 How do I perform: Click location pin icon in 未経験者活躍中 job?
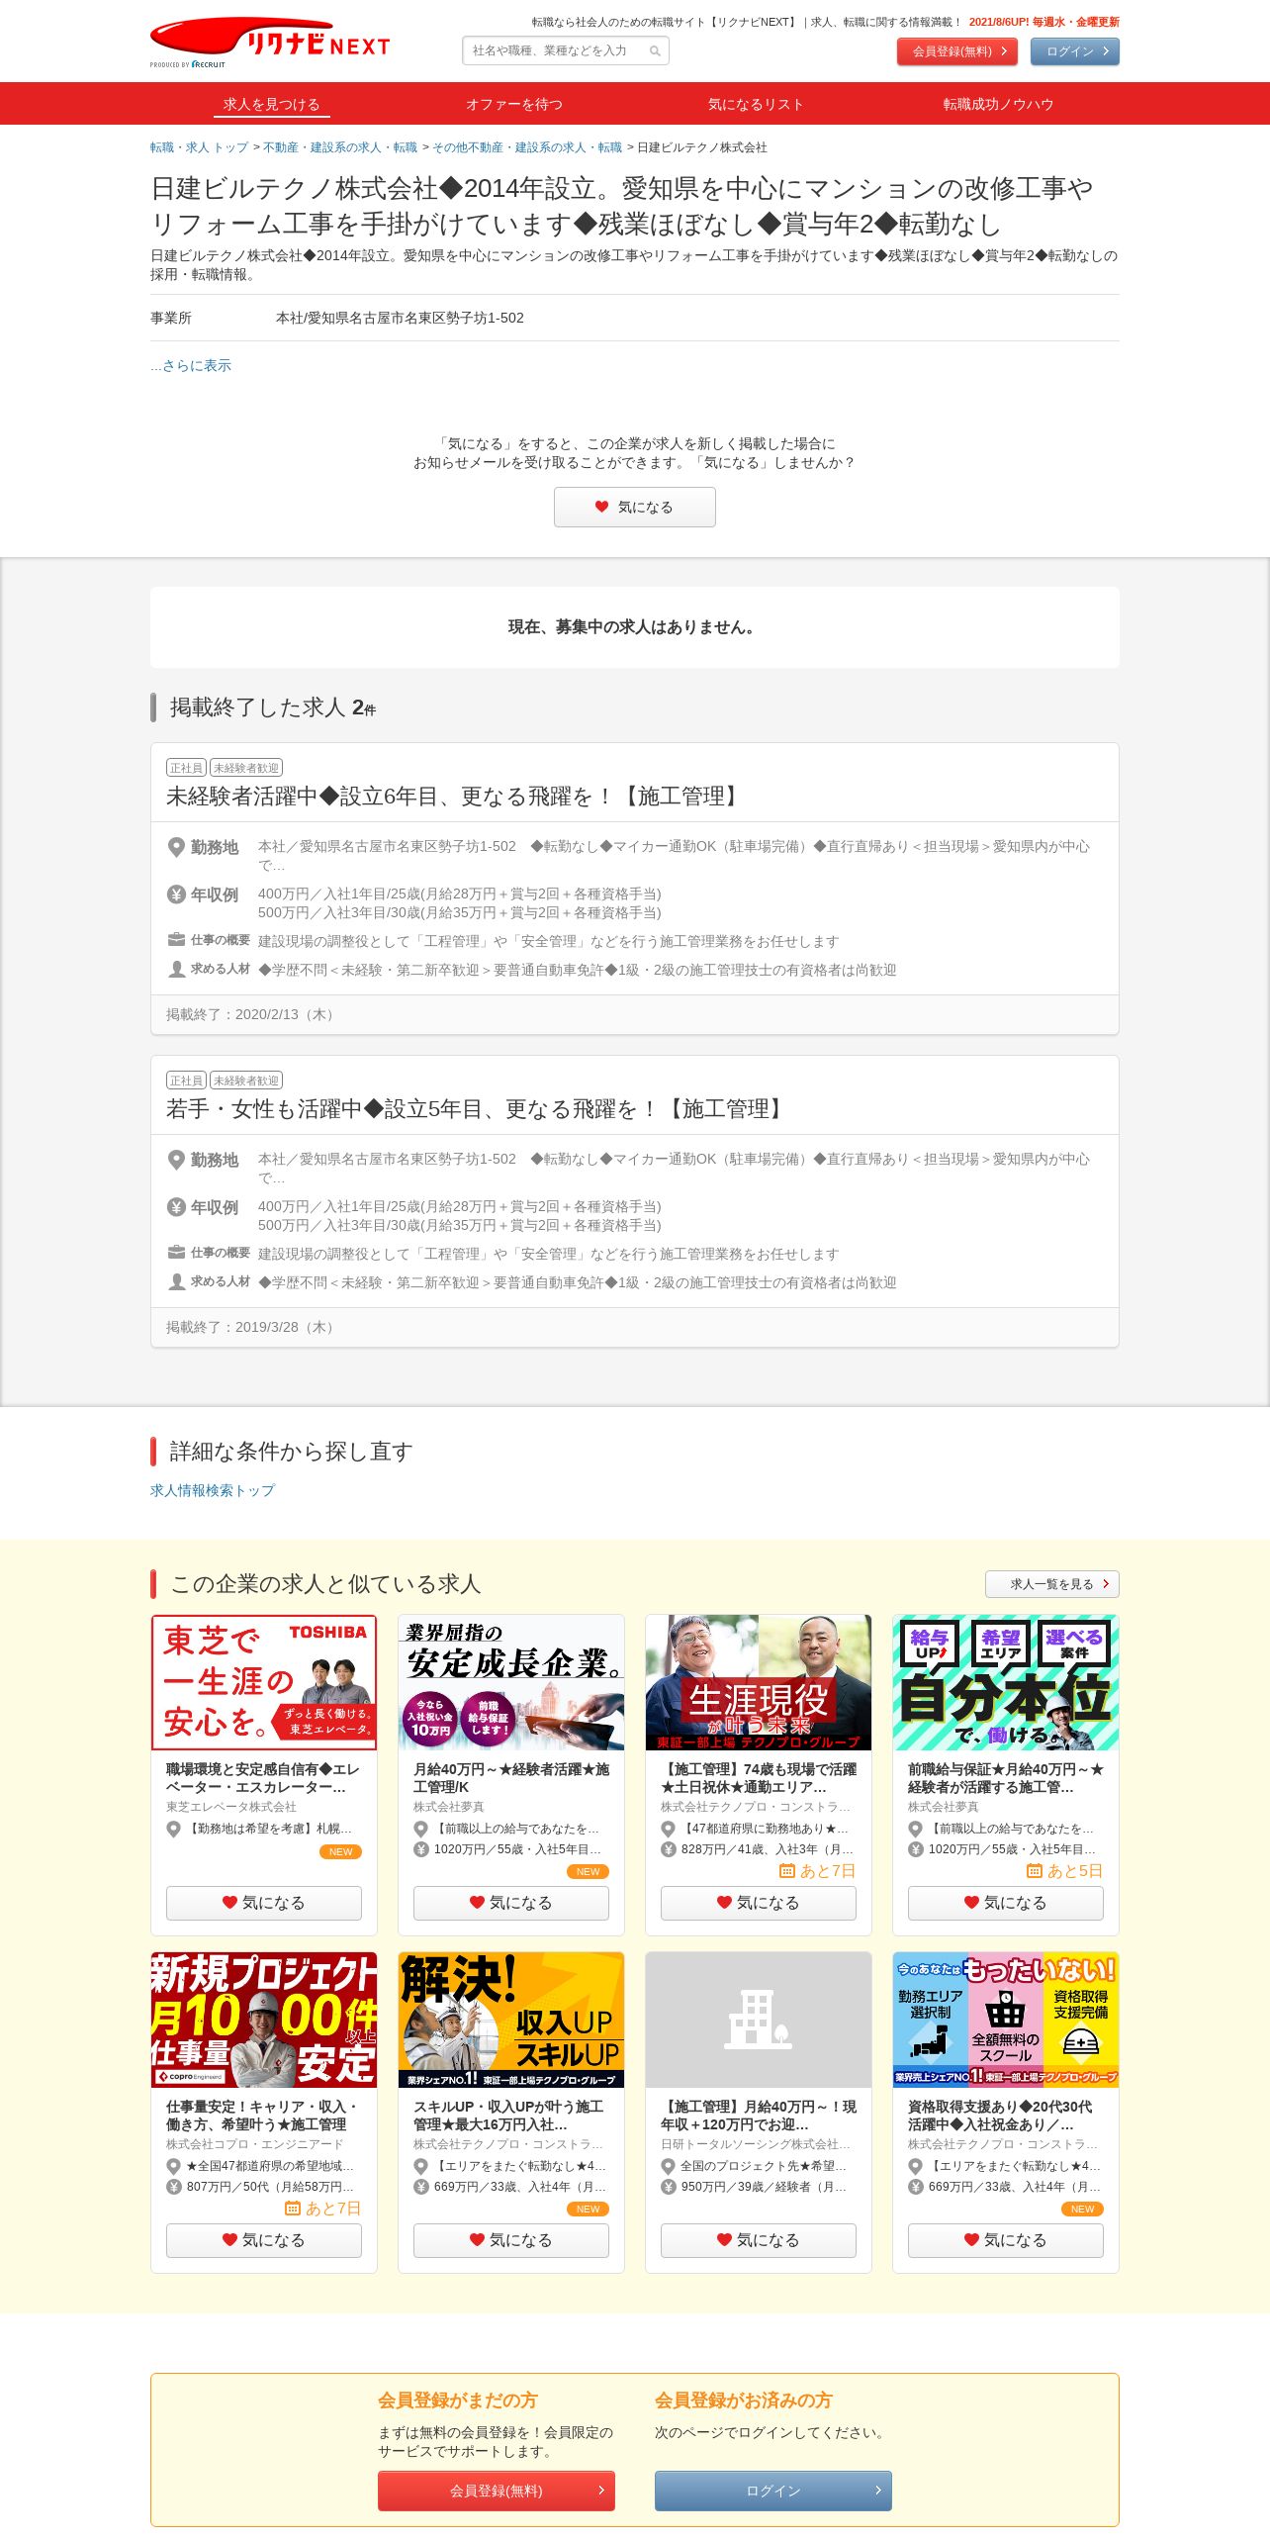pos(176,847)
